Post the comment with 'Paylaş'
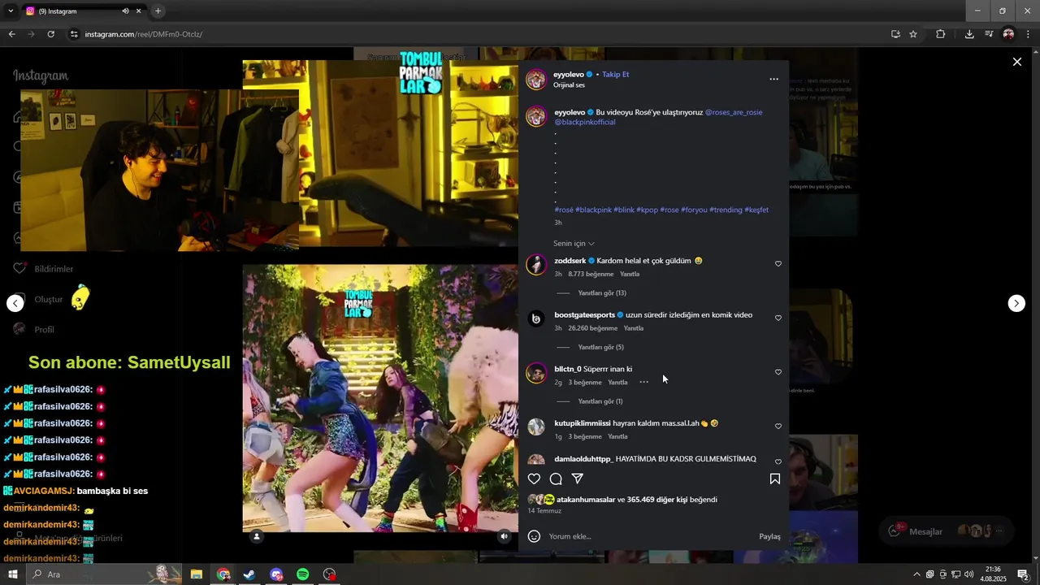 pos(769,536)
